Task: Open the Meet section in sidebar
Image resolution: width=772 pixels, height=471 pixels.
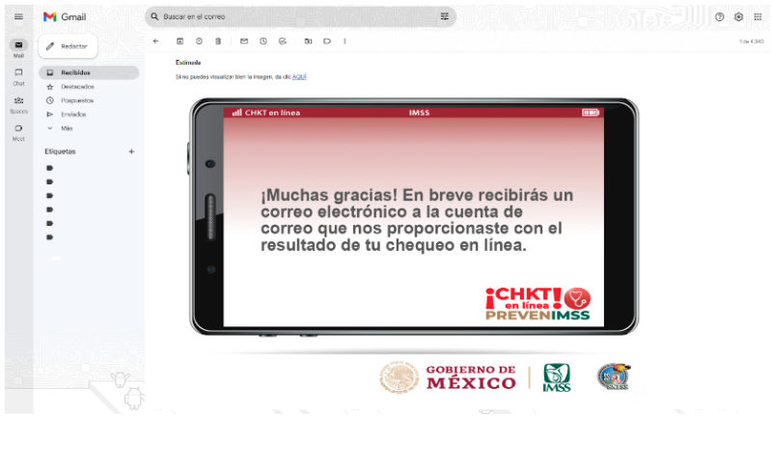Action: click(18, 132)
